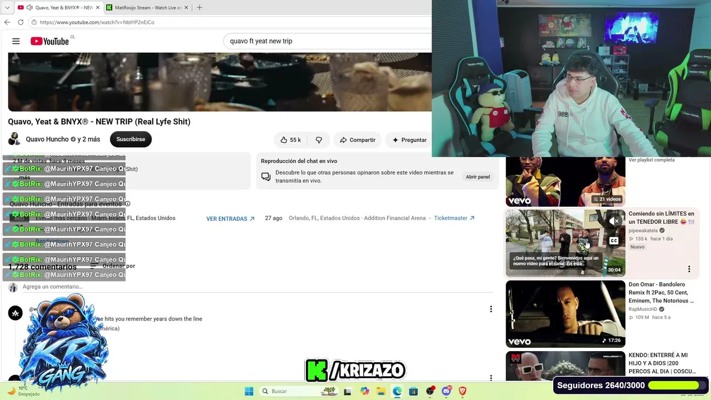Unmute the Comiendo sin LÍMITES preview

point(614,221)
